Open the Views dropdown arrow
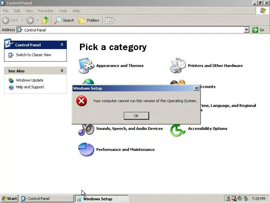This screenshot has width=270, height=203. point(115,21)
